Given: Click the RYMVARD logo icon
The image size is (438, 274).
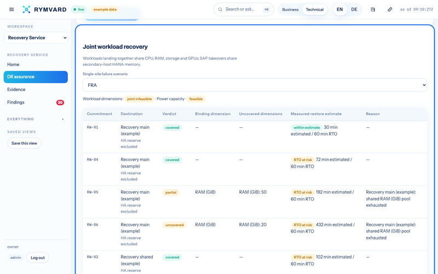Looking at the screenshot, I should [26, 9].
